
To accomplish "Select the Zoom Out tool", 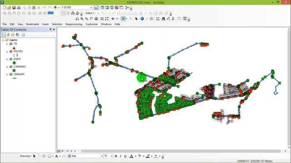I will pyautogui.click(x=86, y=19).
